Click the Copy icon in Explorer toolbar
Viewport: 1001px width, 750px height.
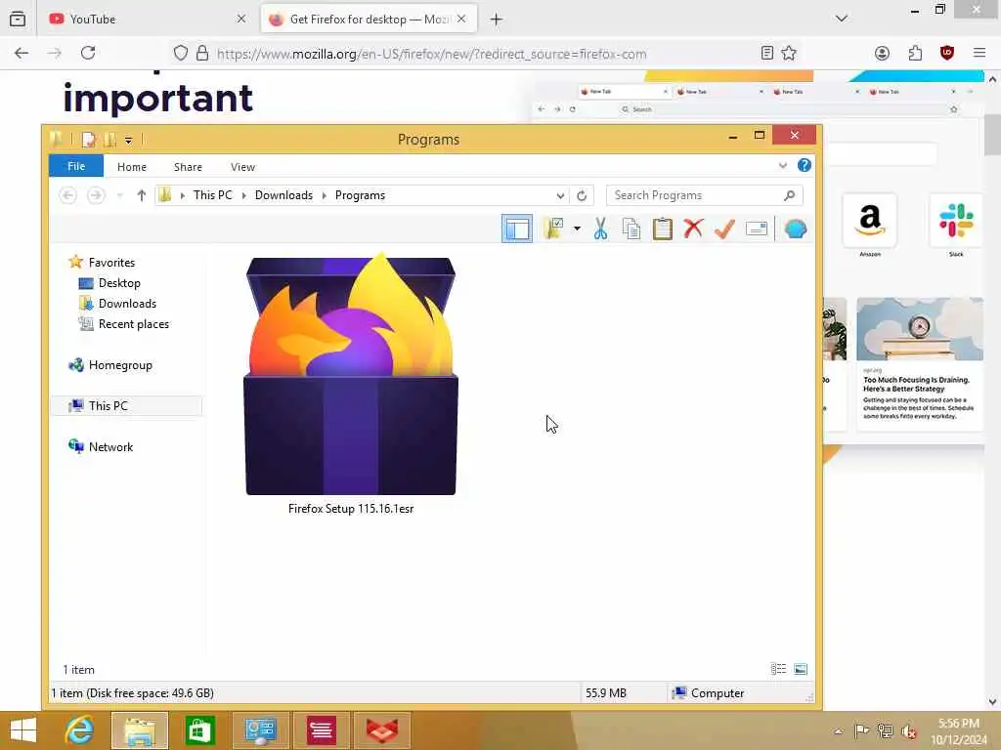[x=631, y=229]
